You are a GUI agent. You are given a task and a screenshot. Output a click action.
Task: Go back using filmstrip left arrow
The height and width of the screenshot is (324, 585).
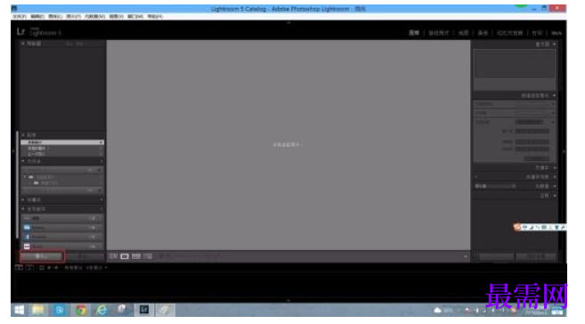pyautogui.click(x=49, y=268)
